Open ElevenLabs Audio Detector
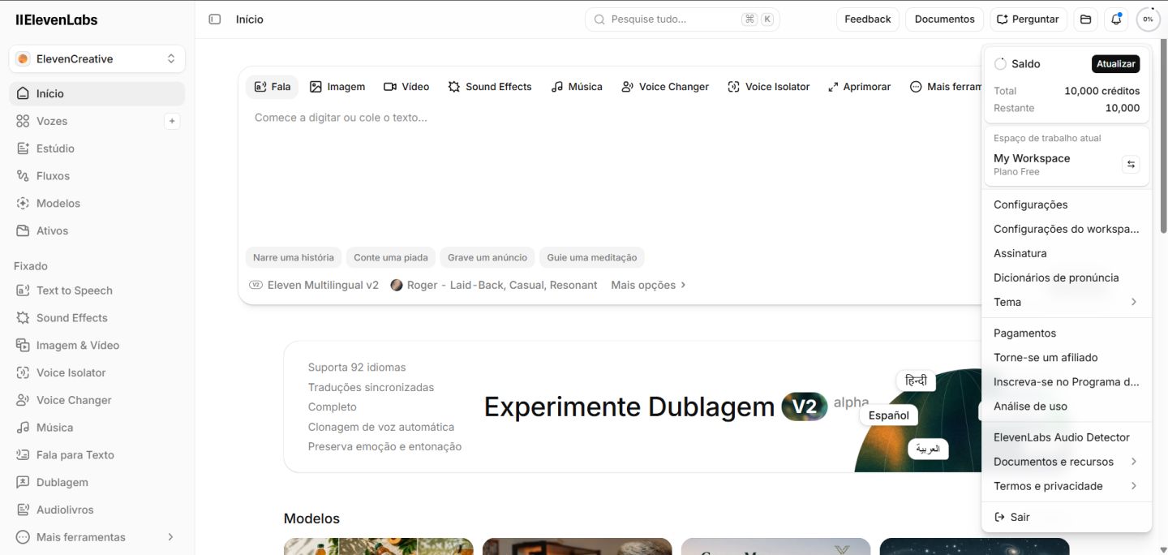The image size is (1168, 555). [x=1066, y=437]
